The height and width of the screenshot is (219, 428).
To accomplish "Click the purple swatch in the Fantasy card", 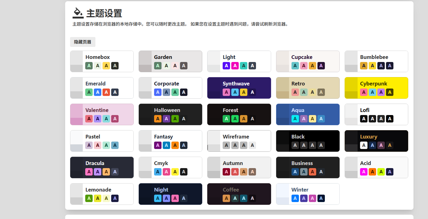I will click(157, 145).
